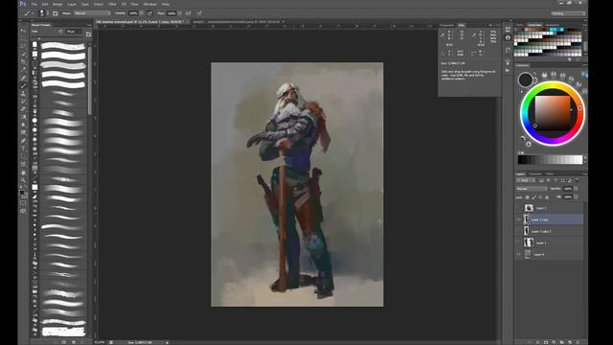Select the Pen tool
Screen dimensions: 613x345
(x=23, y=141)
